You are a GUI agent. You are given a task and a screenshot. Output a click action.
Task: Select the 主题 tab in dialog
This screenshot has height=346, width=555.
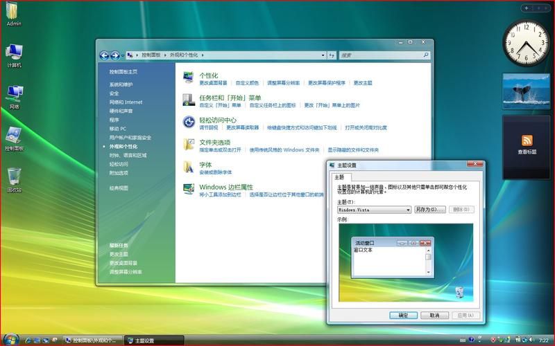point(339,178)
